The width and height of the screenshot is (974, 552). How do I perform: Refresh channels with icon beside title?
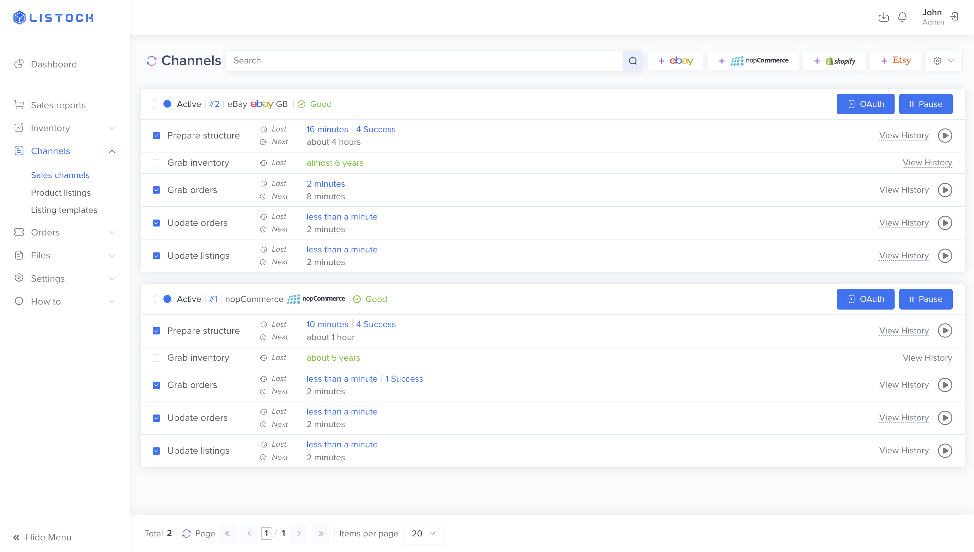(x=152, y=61)
